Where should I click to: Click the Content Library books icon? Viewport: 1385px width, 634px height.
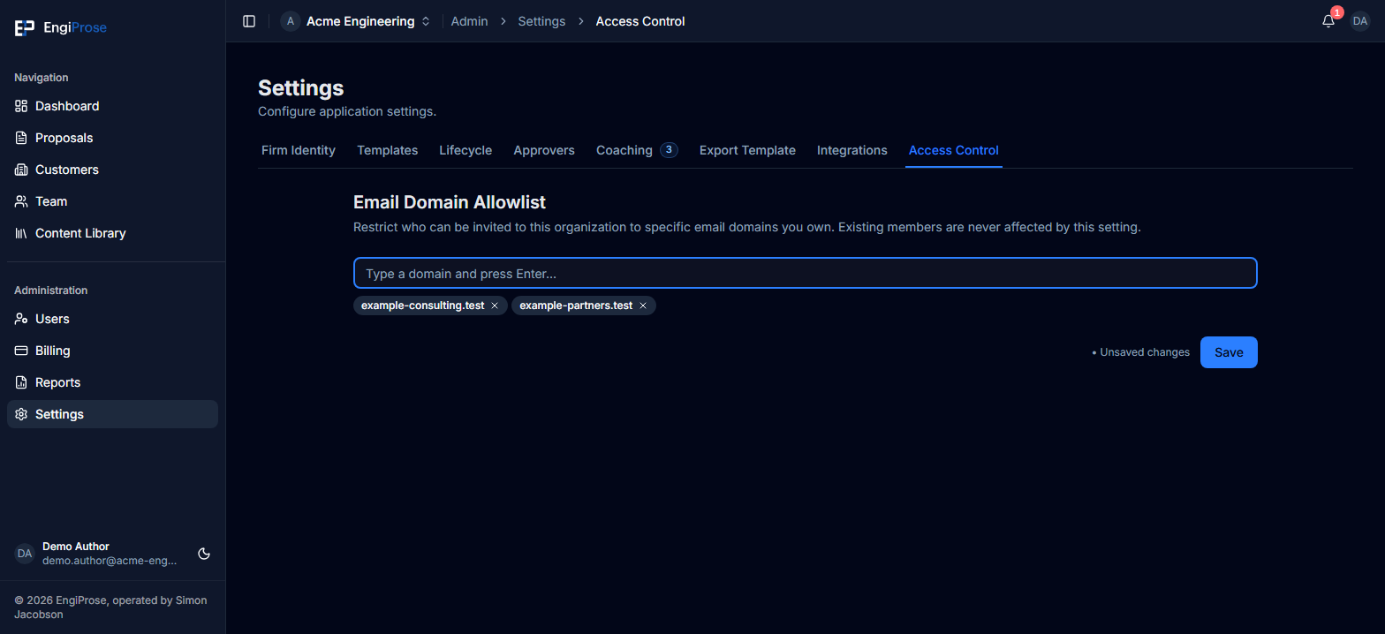point(21,233)
